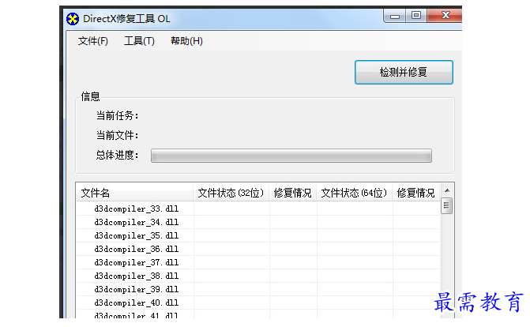Click the file list scroll-up arrow
The image size is (530, 327).
pos(447,190)
